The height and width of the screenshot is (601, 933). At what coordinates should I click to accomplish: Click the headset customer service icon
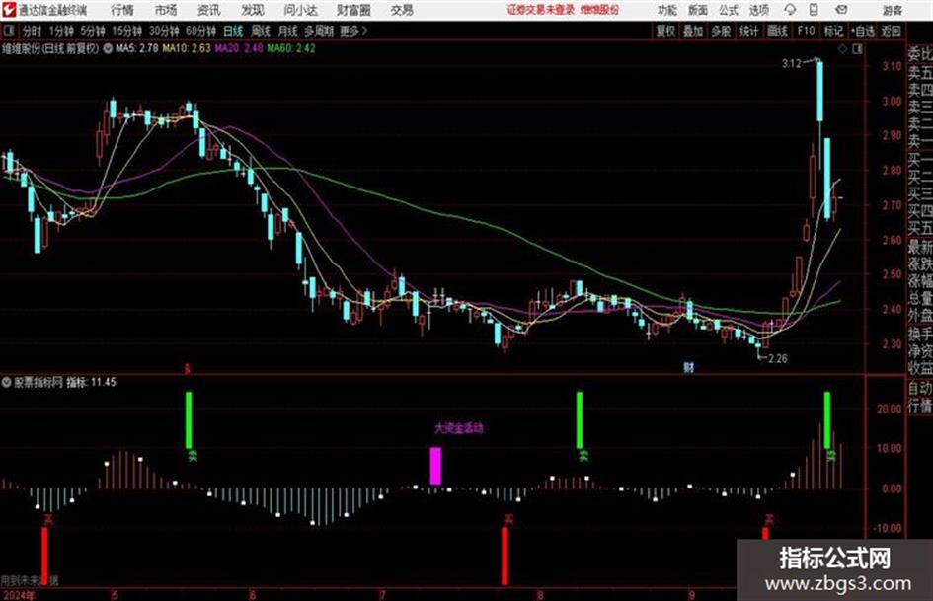(x=790, y=10)
